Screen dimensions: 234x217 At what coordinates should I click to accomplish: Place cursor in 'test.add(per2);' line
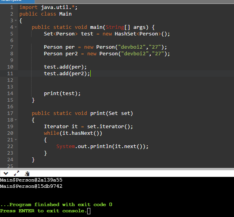(x=67, y=74)
